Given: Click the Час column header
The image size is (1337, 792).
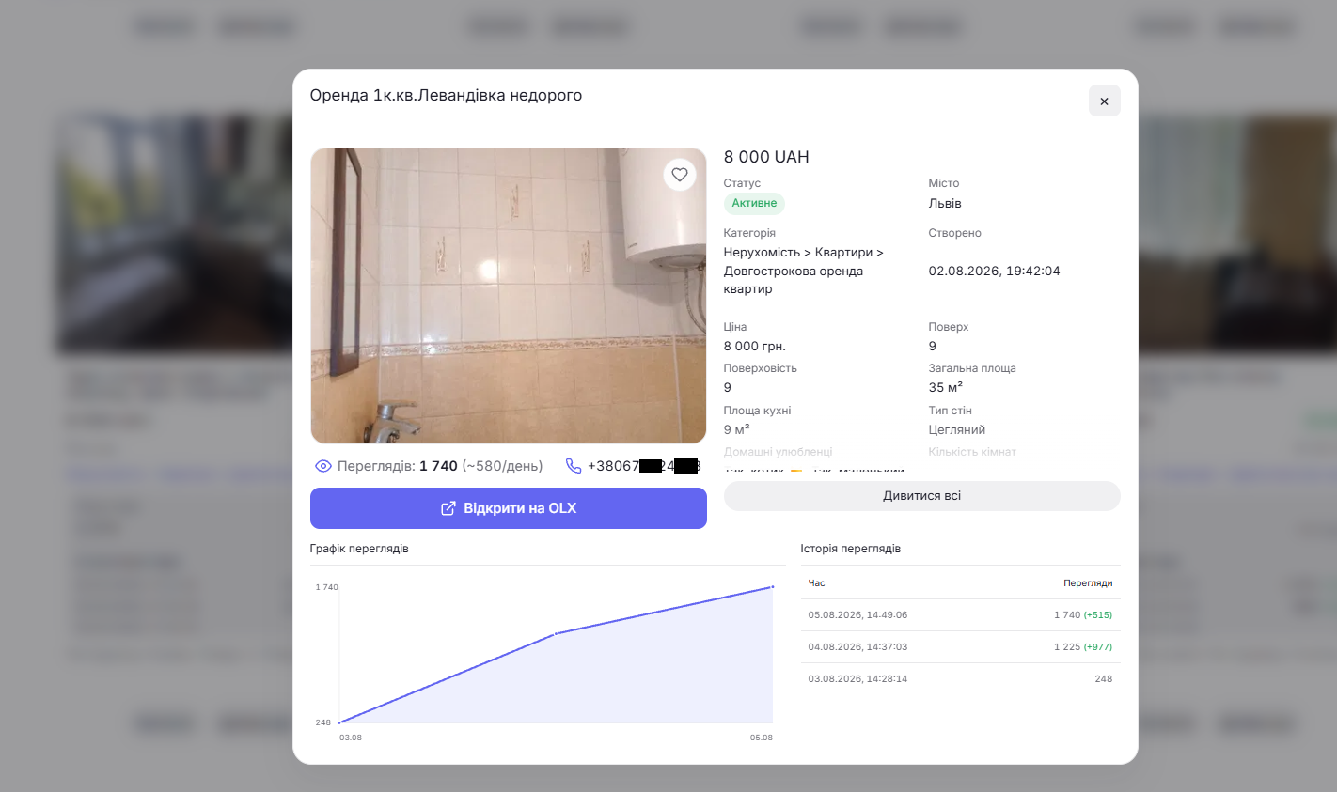Looking at the screenshot, I should 816,583.
